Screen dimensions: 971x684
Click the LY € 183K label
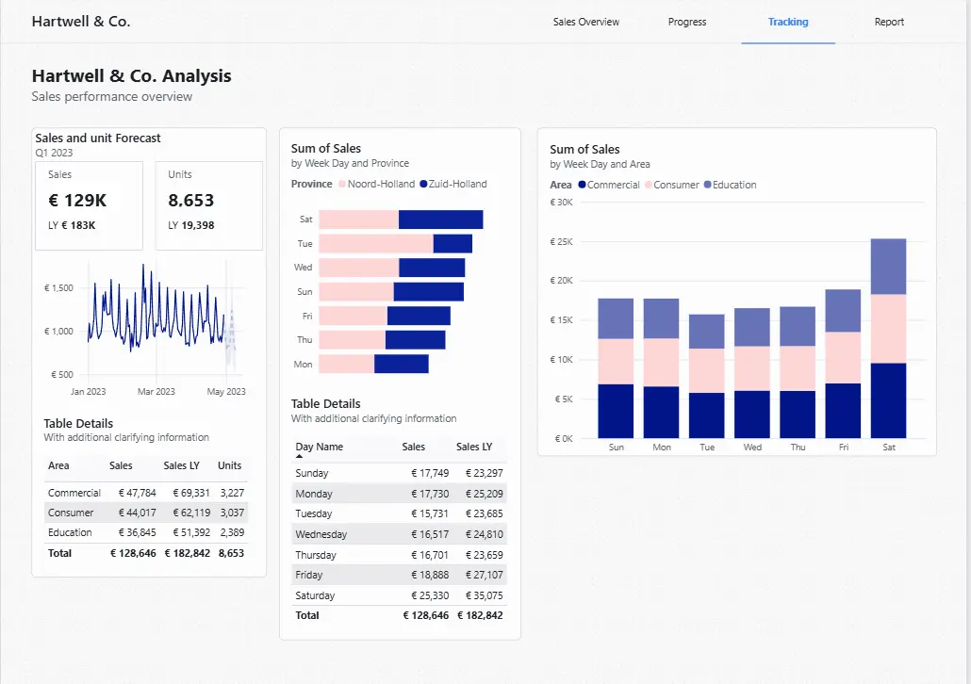72,225
